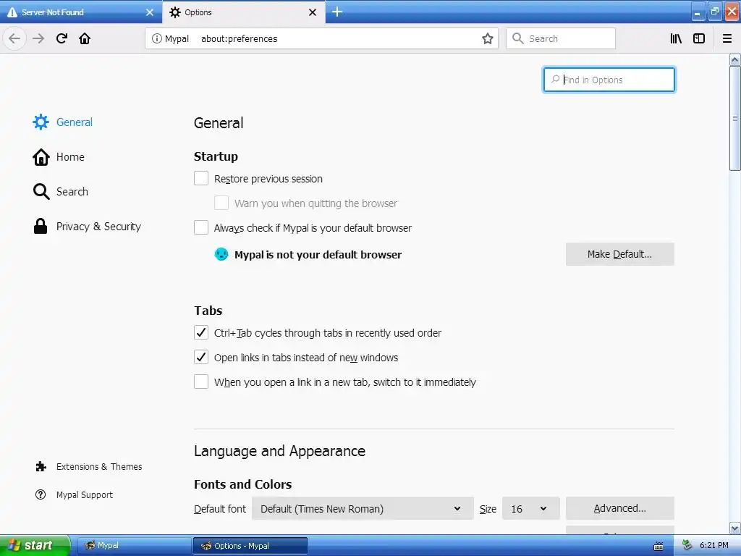Expand the Default font dropdown
The height and width of the screenshot is (556, 741).
(x=363, y=509)
